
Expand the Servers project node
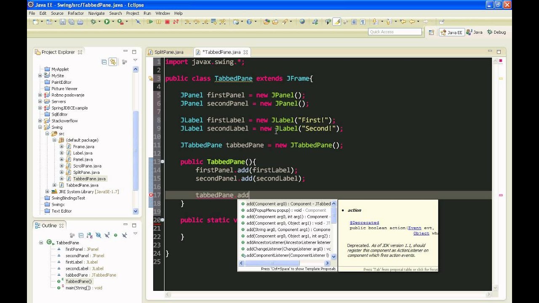click(x=40, y=101)
